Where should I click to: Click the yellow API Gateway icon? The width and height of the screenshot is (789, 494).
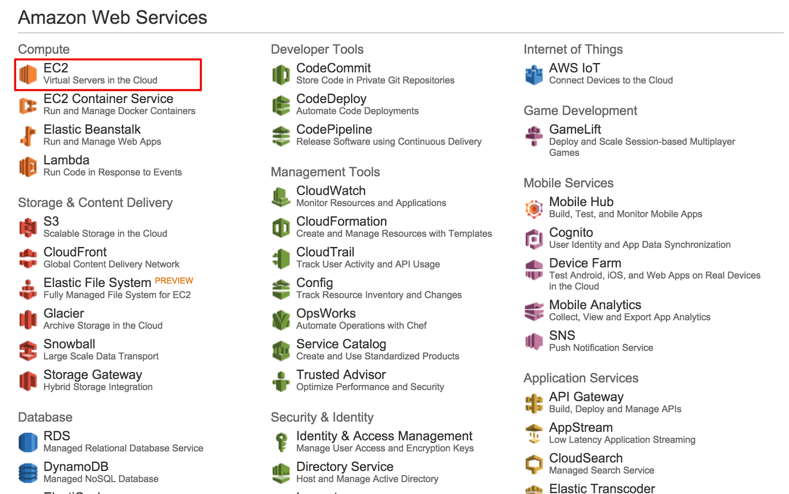pyautogui.click(x=534, y=403)
